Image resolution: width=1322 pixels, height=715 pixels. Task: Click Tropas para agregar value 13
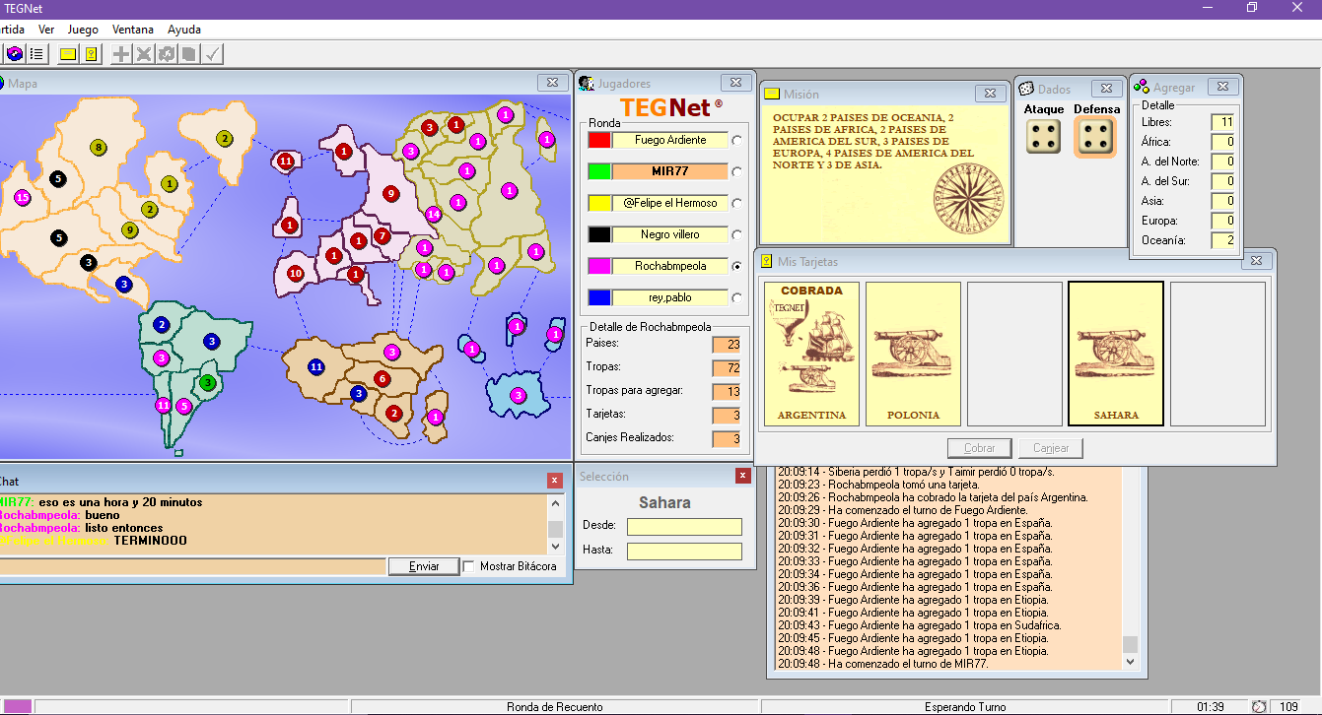point(726,392)
